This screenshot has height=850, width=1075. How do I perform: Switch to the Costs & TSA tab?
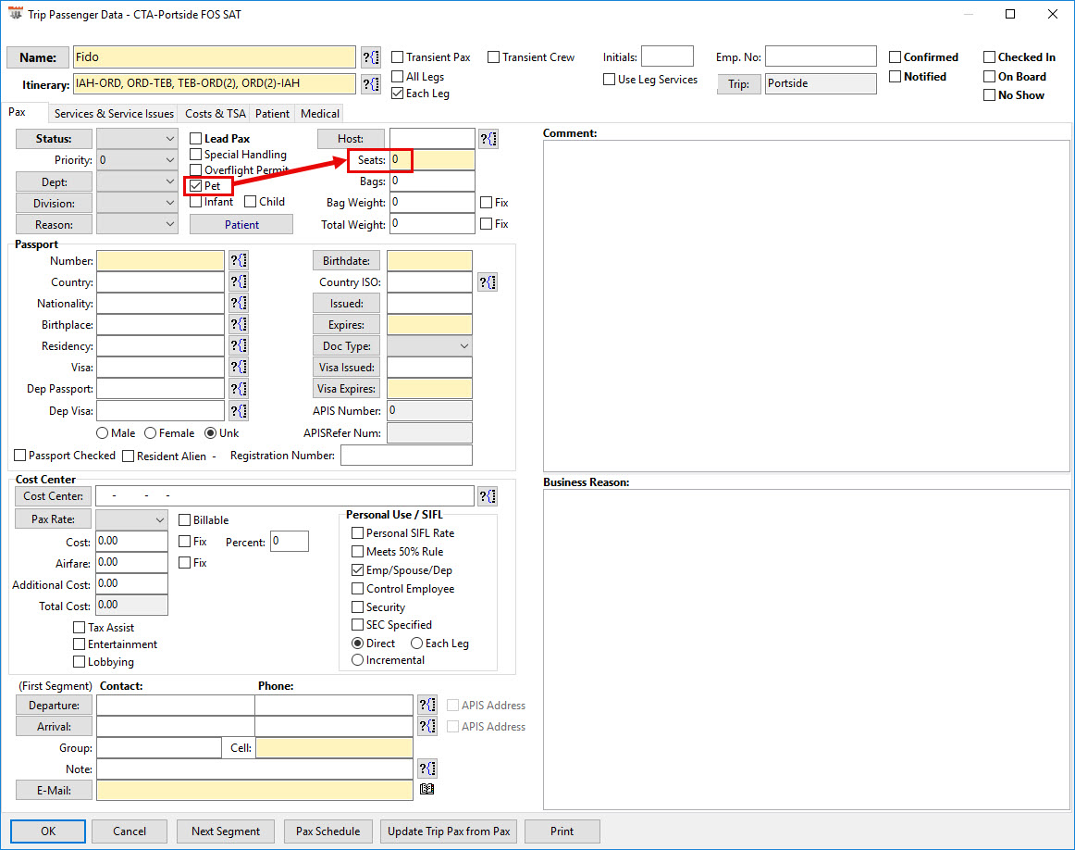[x=216, y=114]
